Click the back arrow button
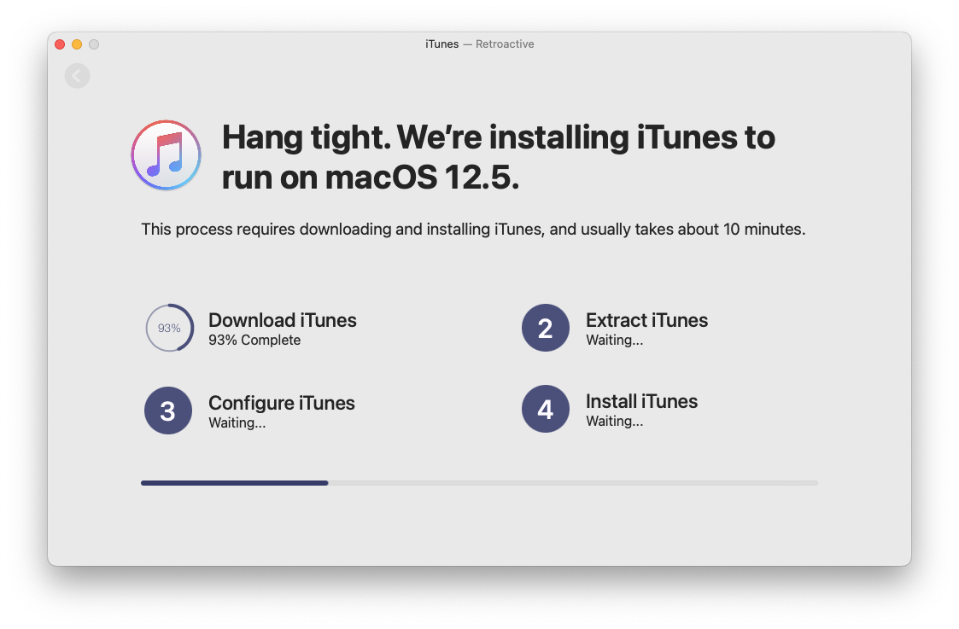Viewport: 959px width, 629px height. click(77, 76)
